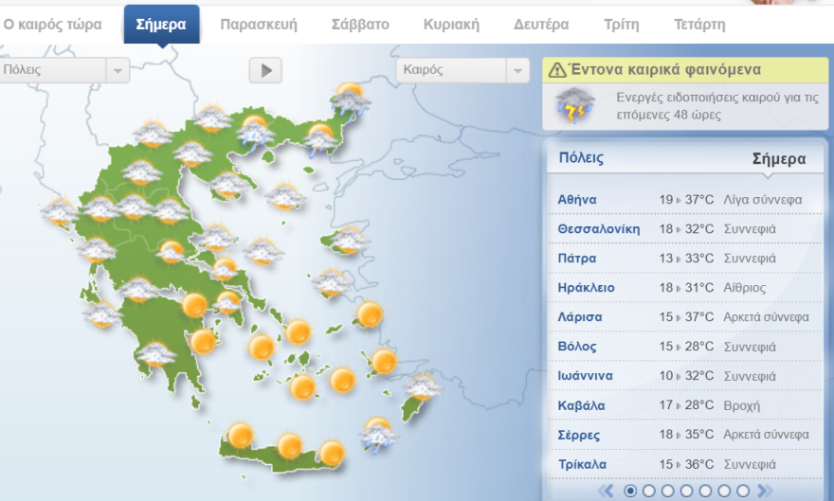
Task: Click the rain icon at the far northeast border
Action: click(x=350, y=98)
